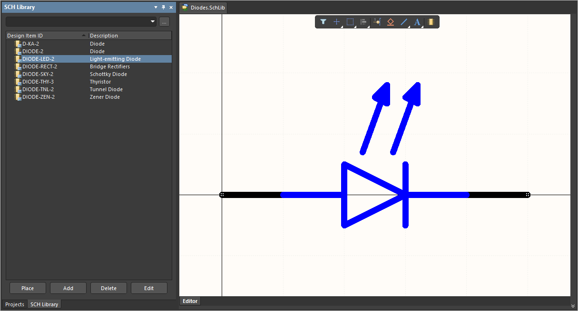Screen dimensions: 578x311
Task: Click the component icon beside DIODE-ZEN-2
Action: point(18,97)
